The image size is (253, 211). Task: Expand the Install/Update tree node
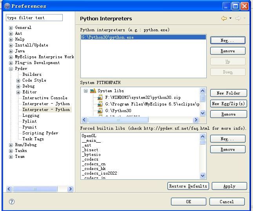pyautogui.click(x=11, y=45)
